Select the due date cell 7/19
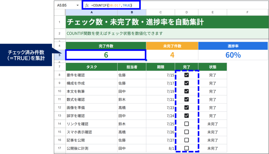Viewport: 269px width, 154px height. point(161,91)
